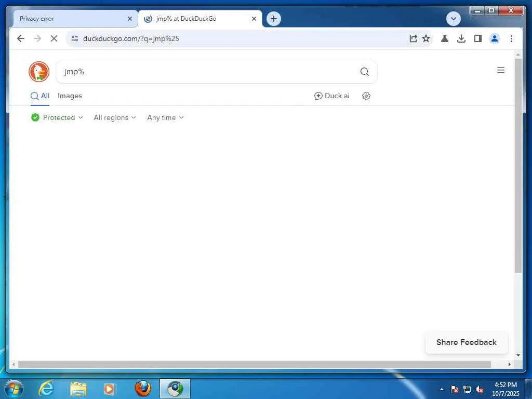Image resolution: width=532 pixels, height=399 pixels.
Task: Click the Share Feedback button
Action: click(x=466, y=342)
